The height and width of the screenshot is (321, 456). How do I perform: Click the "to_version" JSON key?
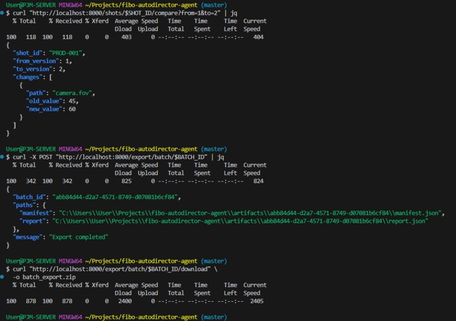(x=33, y=69)
